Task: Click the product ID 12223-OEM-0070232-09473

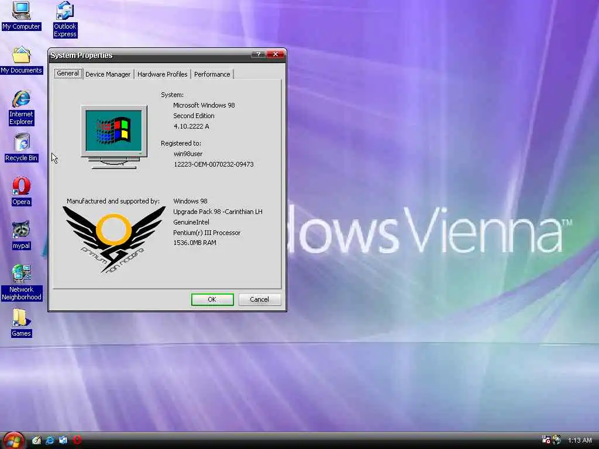Action: pyautogui.click(x=214, y=164)
